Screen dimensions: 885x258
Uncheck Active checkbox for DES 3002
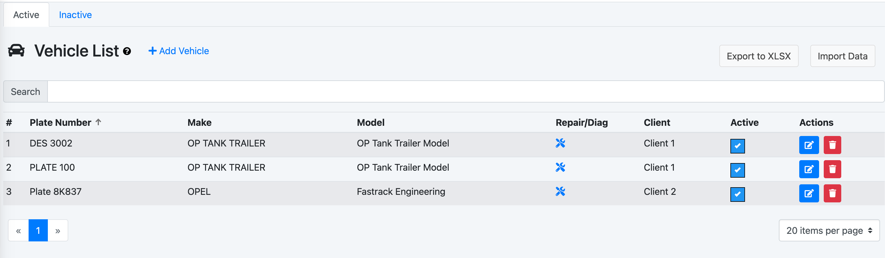[737, 146]
